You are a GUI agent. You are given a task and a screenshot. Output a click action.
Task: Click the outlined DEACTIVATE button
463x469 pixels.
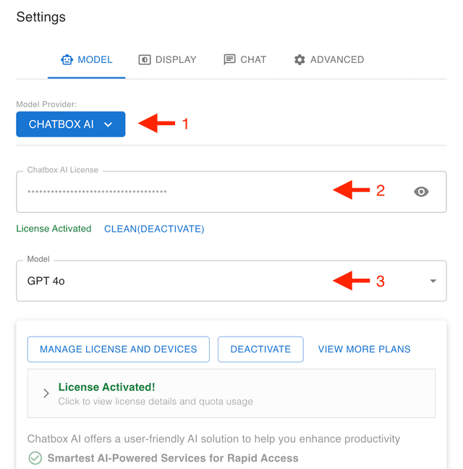point(260,349)
